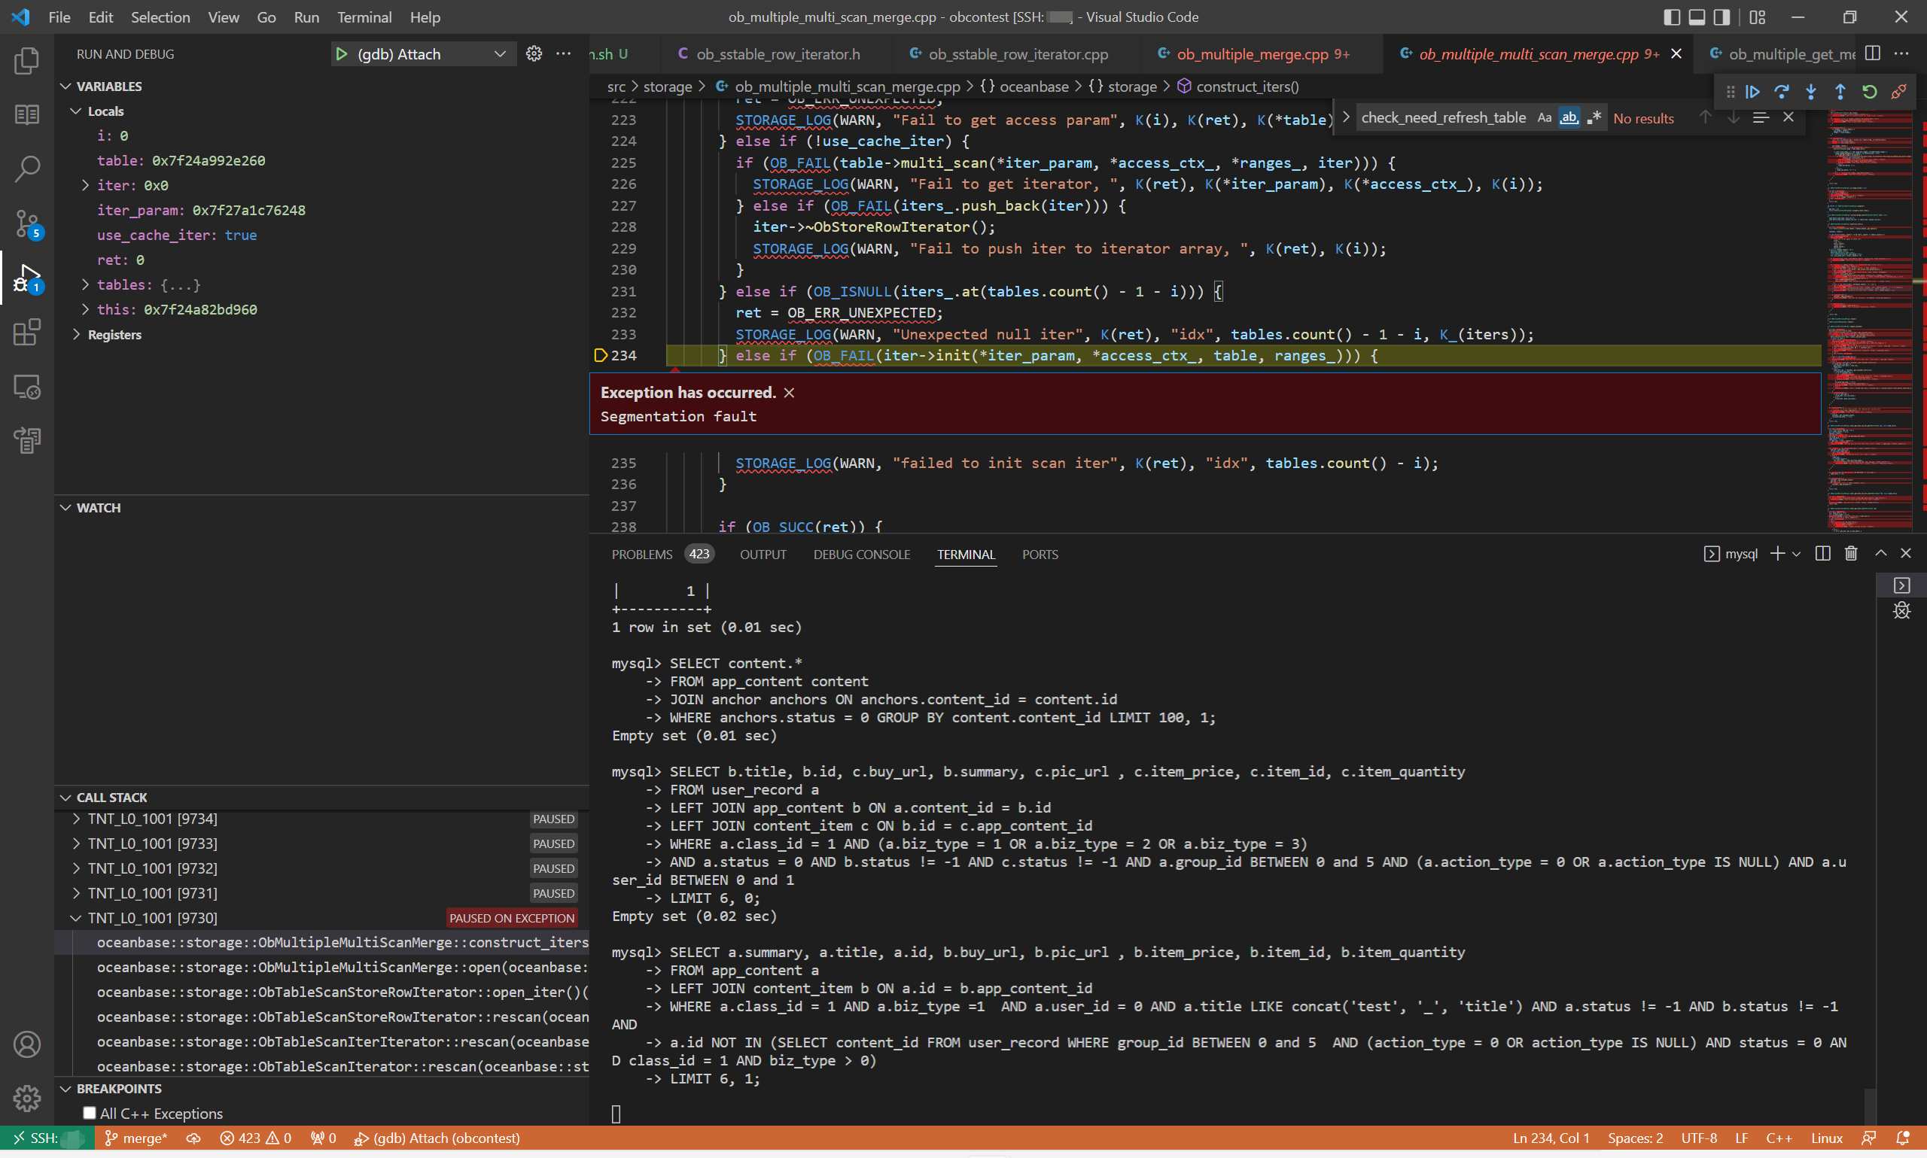Open the Search view in activity bar

click(26, 169)
